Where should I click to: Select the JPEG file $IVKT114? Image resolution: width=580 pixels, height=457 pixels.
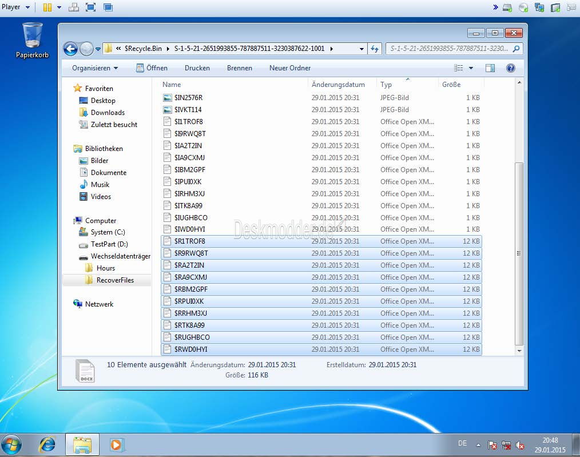click(321, 110)
